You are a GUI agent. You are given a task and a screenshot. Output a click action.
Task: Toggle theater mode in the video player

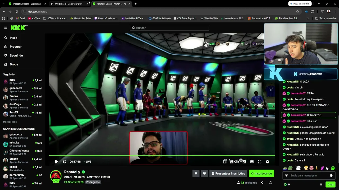[x=252, y=162]
